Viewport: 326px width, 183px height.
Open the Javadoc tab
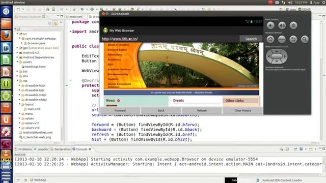point(41,149)
